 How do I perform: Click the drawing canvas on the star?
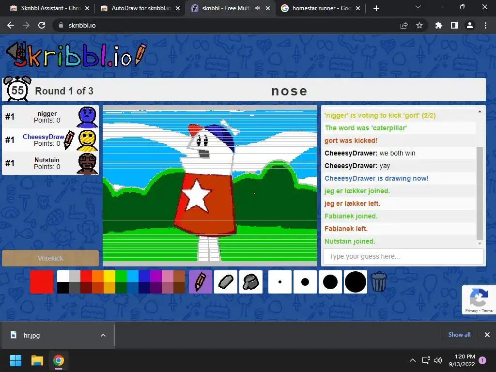coord(196,196)
